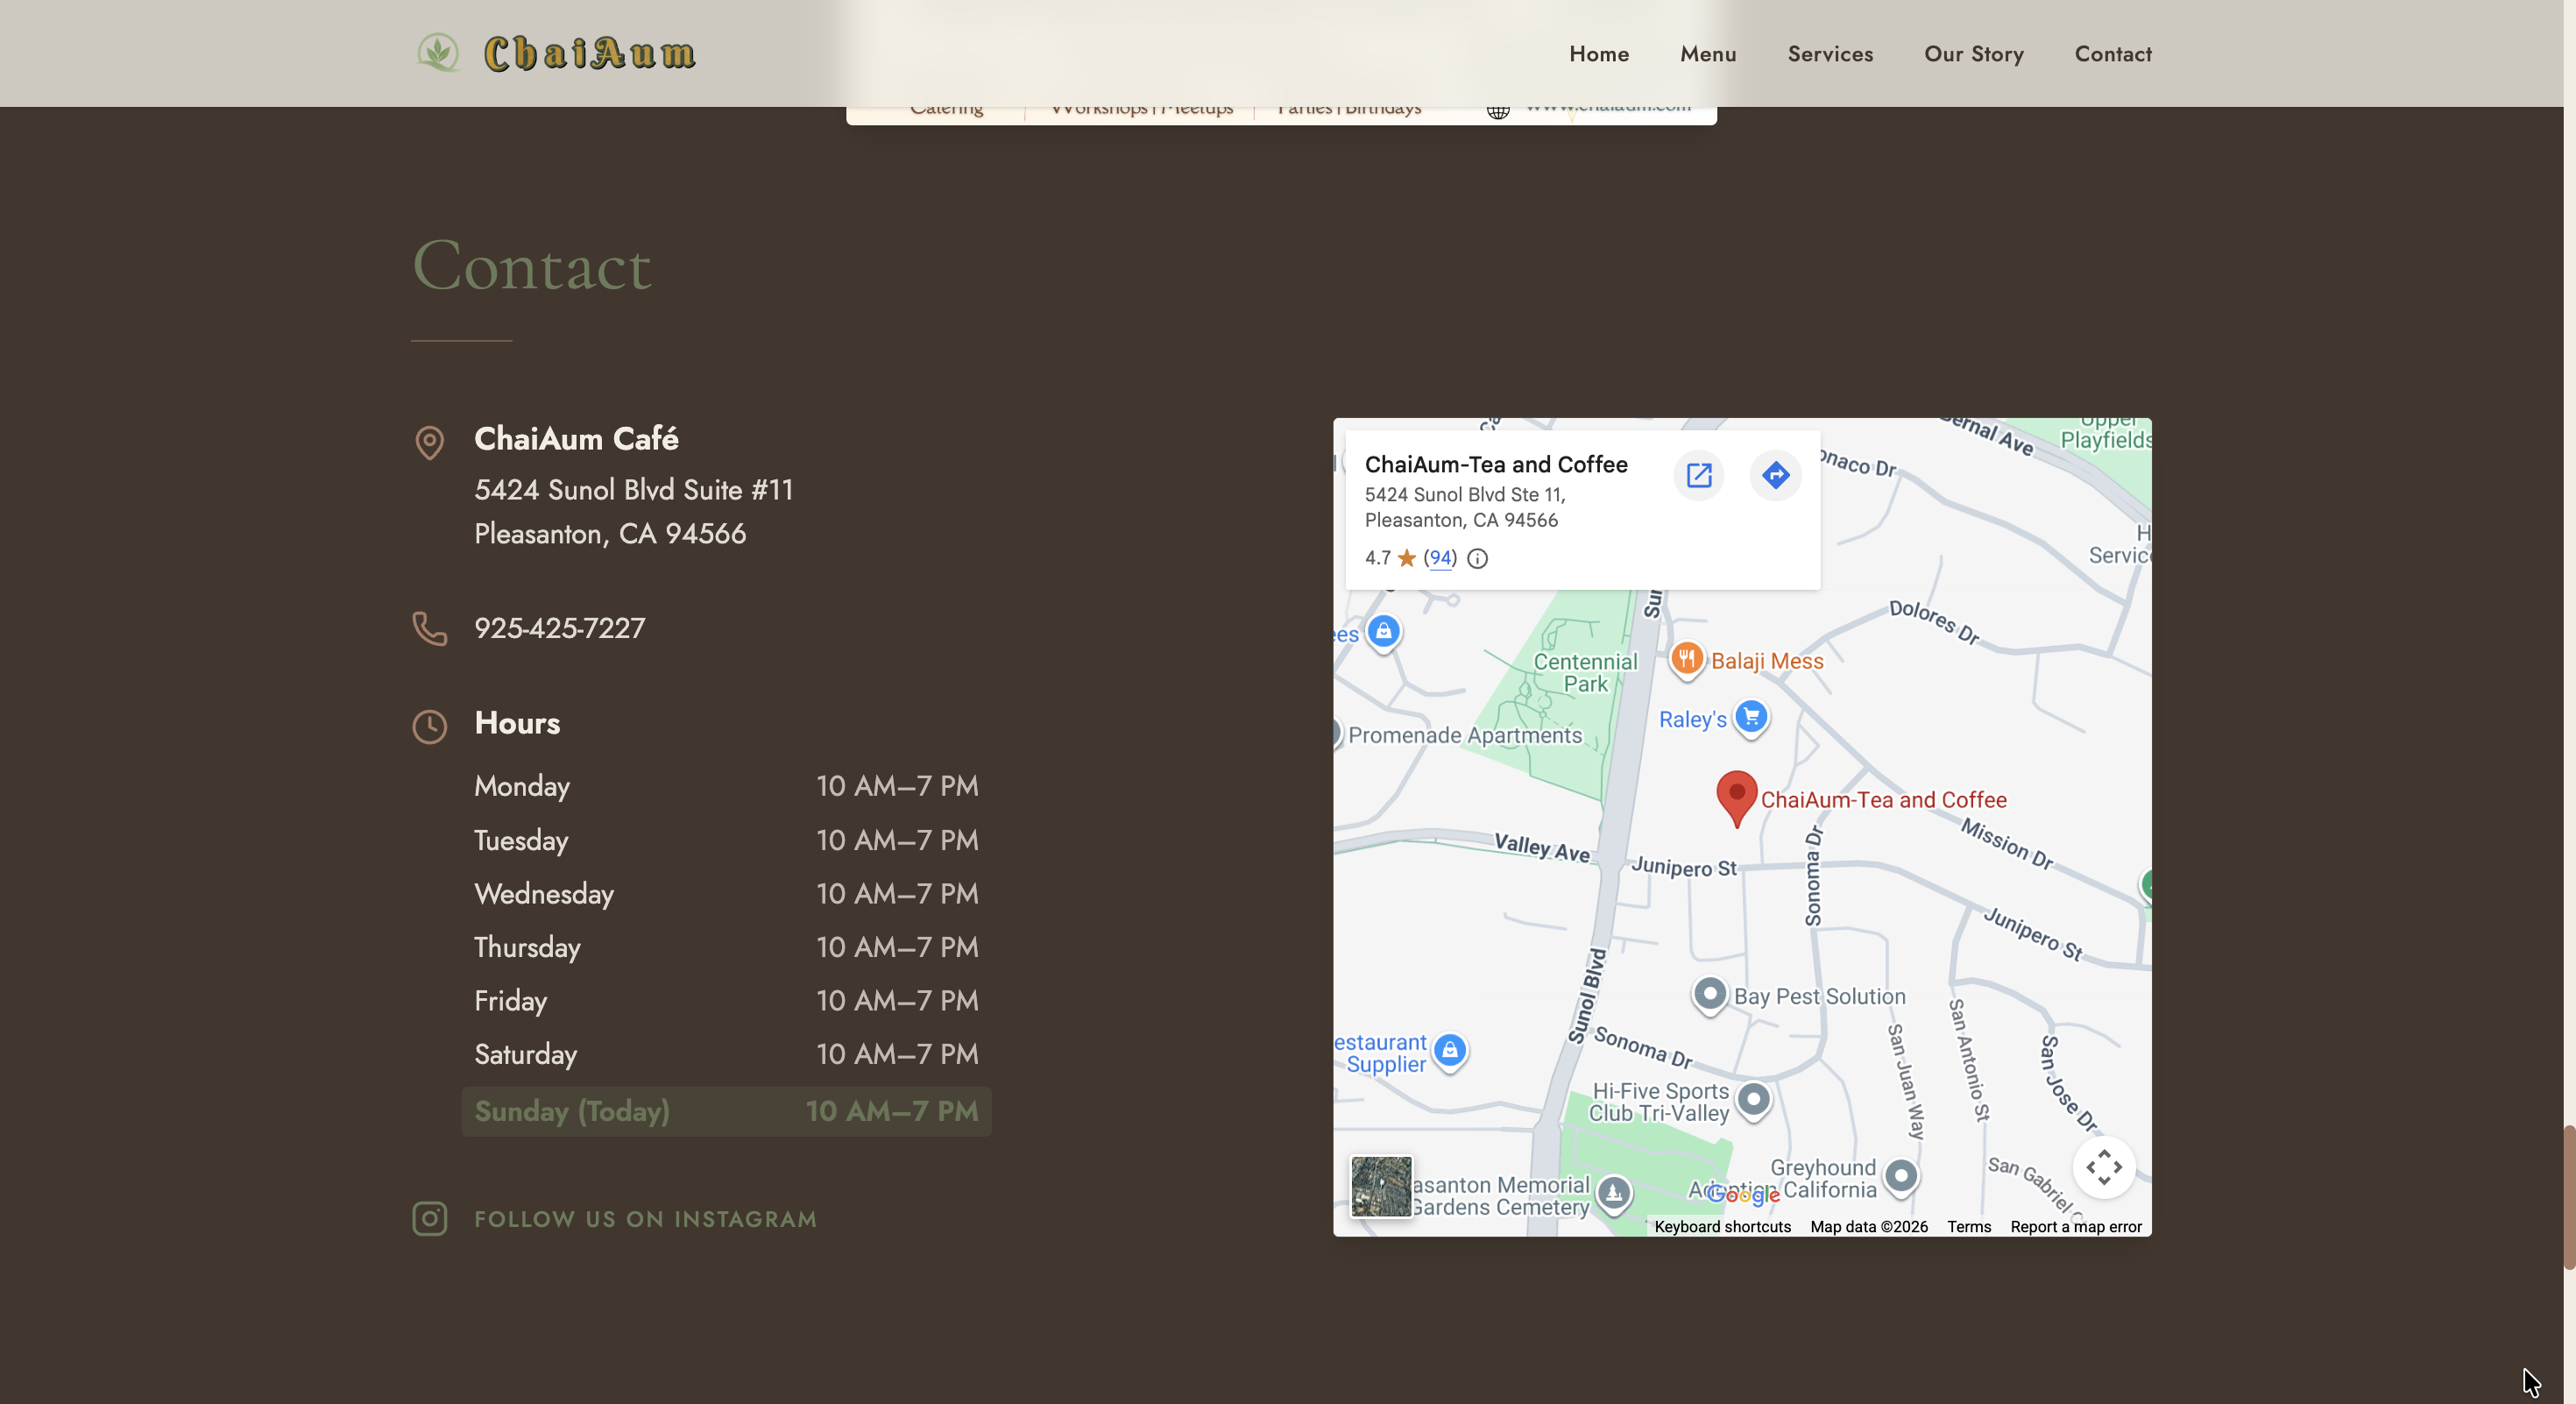Click the Sunday (Today) hours row

tap(726, 1111)
